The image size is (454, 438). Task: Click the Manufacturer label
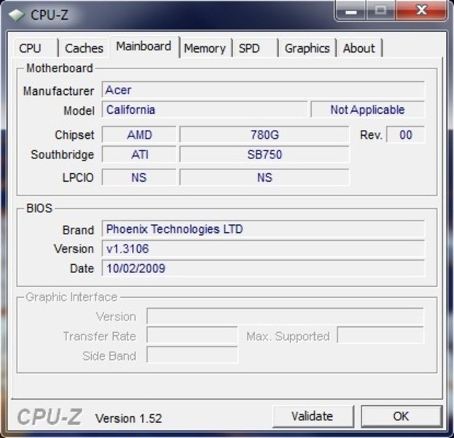[58, 91]
